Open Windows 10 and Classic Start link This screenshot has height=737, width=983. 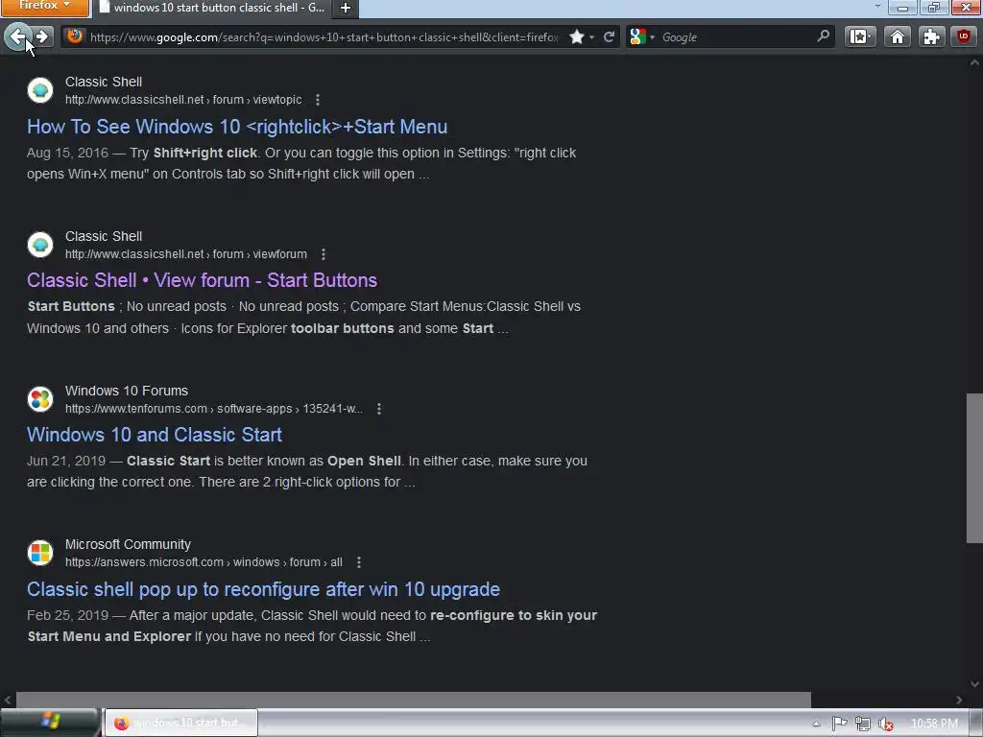[155, 435]
